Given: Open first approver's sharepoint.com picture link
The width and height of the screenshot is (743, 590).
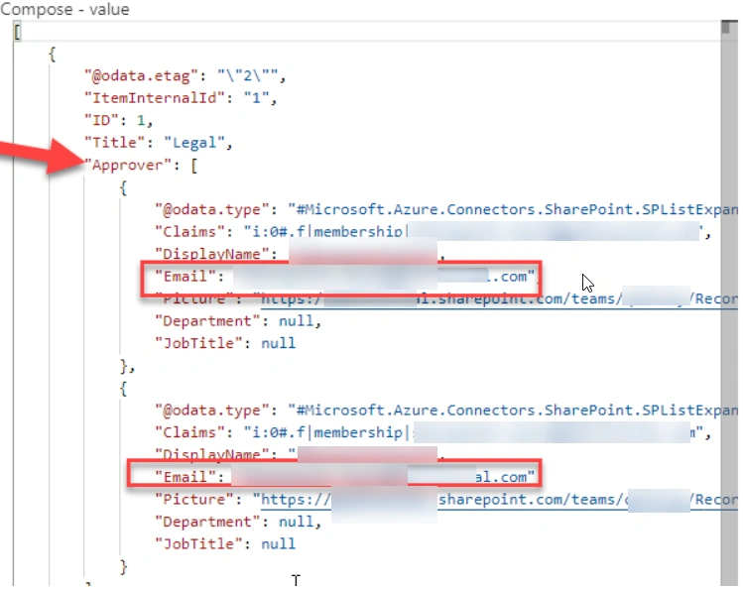Looking at the screenshot, I should pos(499,298).
